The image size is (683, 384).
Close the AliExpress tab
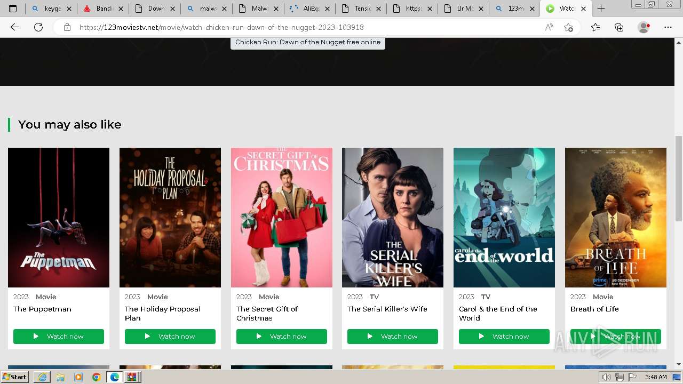click(327, 9)
